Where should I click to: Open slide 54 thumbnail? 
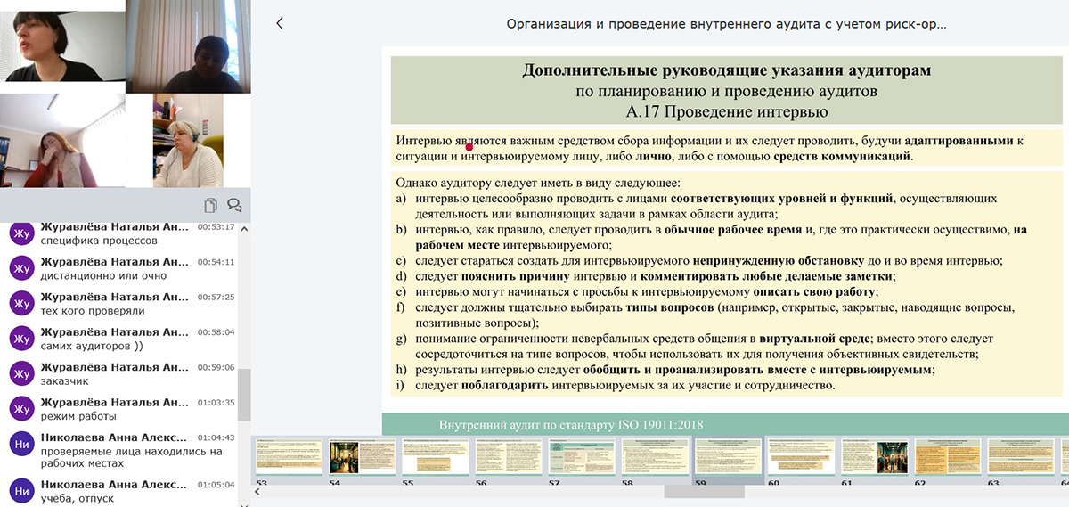pos(363,457)
